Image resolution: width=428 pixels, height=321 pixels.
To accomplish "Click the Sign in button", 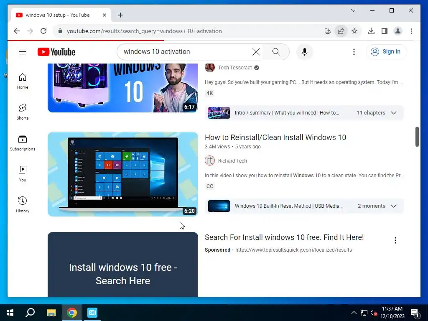I will [386, 51].
